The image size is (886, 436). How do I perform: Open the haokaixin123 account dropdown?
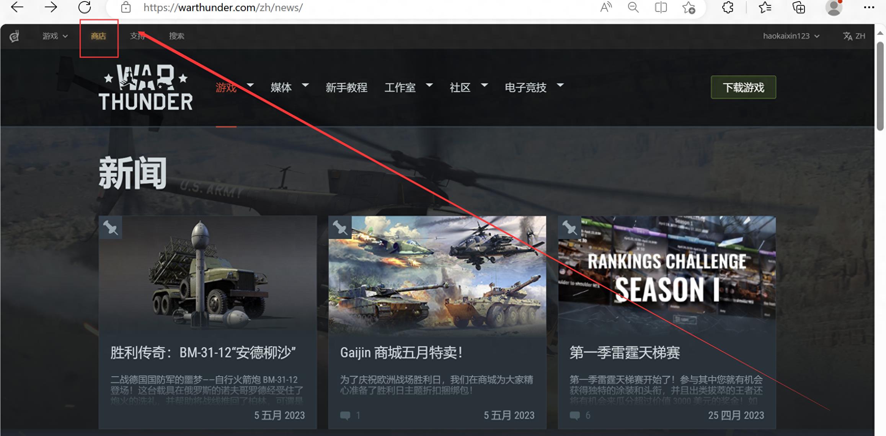pyautogui.click(x=791, y=36)
